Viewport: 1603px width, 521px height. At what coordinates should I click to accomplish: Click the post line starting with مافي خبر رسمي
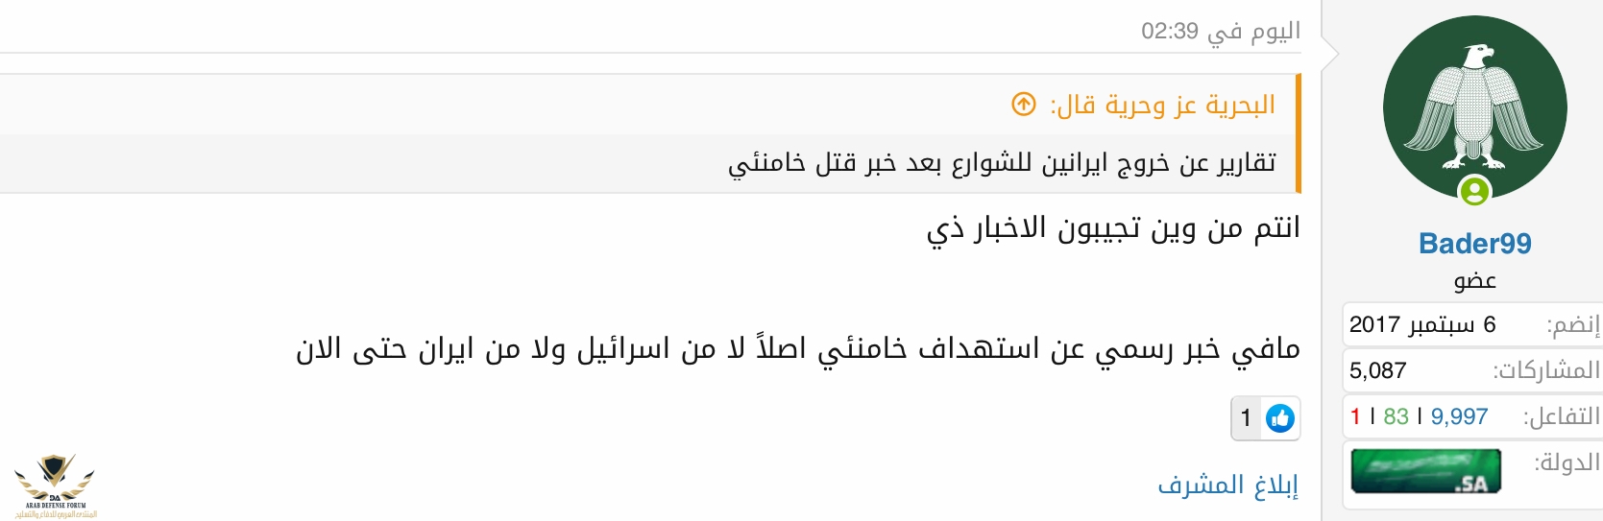pos(797,349)
